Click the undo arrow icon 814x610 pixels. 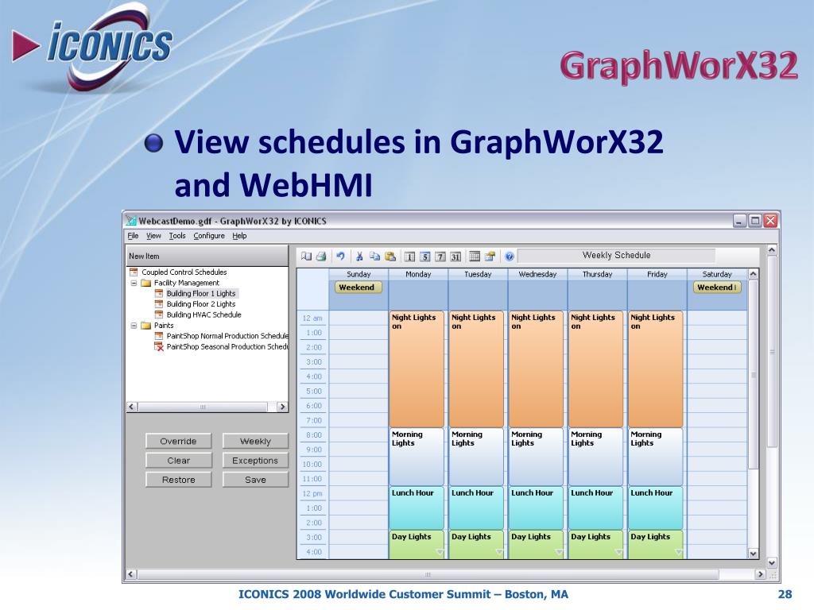click(x=340, y=257)
